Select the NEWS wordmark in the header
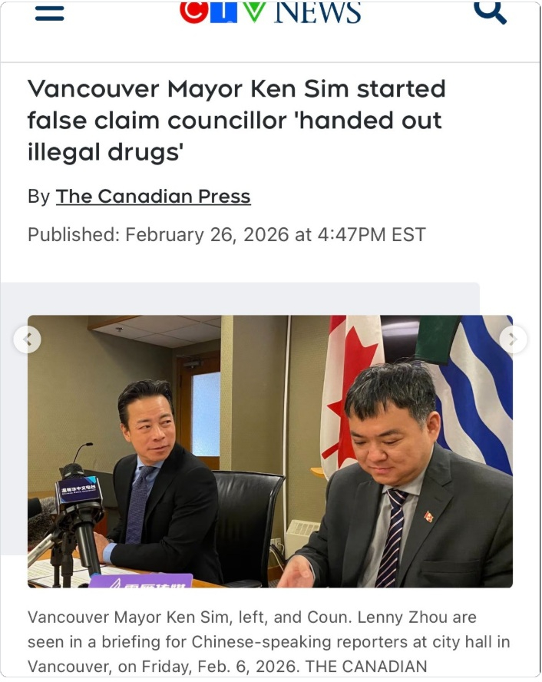The height and width of the screenshot is (682, 542). pos(317,12)
